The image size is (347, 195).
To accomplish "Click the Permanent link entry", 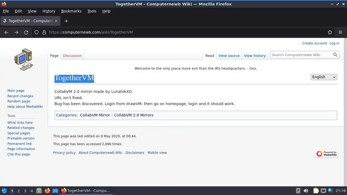I will (x=20, y=144).
